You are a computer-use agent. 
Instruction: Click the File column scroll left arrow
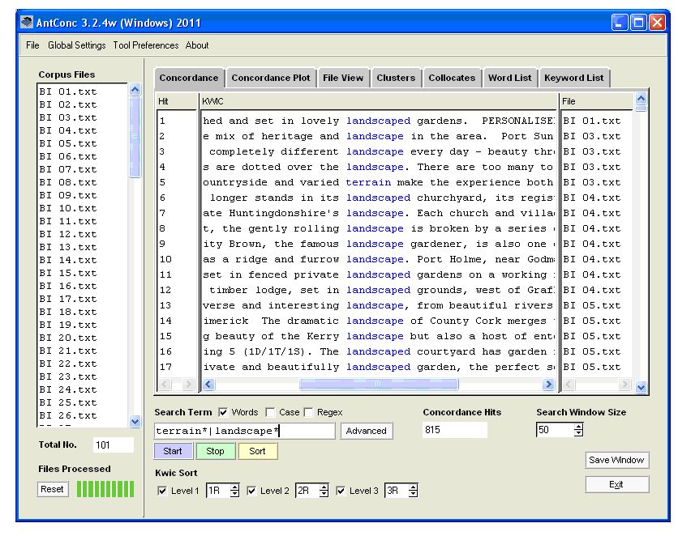tap(569, 384)
